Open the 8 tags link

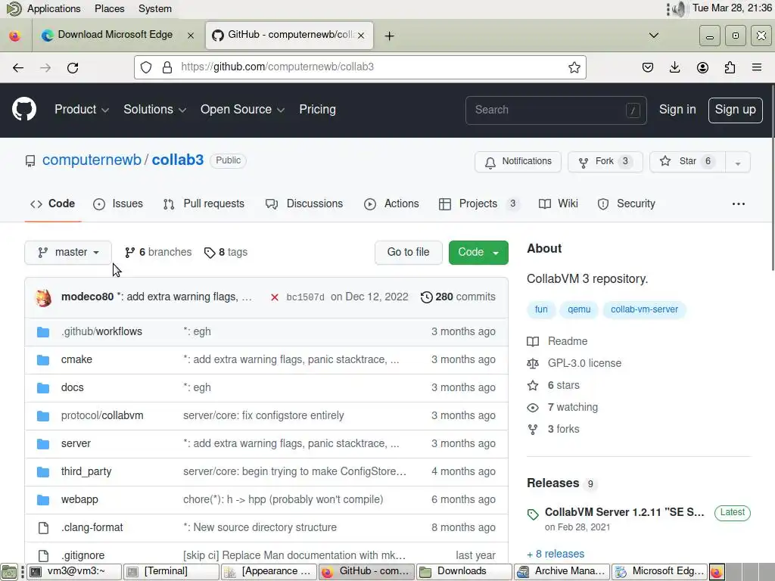point(226,253)
